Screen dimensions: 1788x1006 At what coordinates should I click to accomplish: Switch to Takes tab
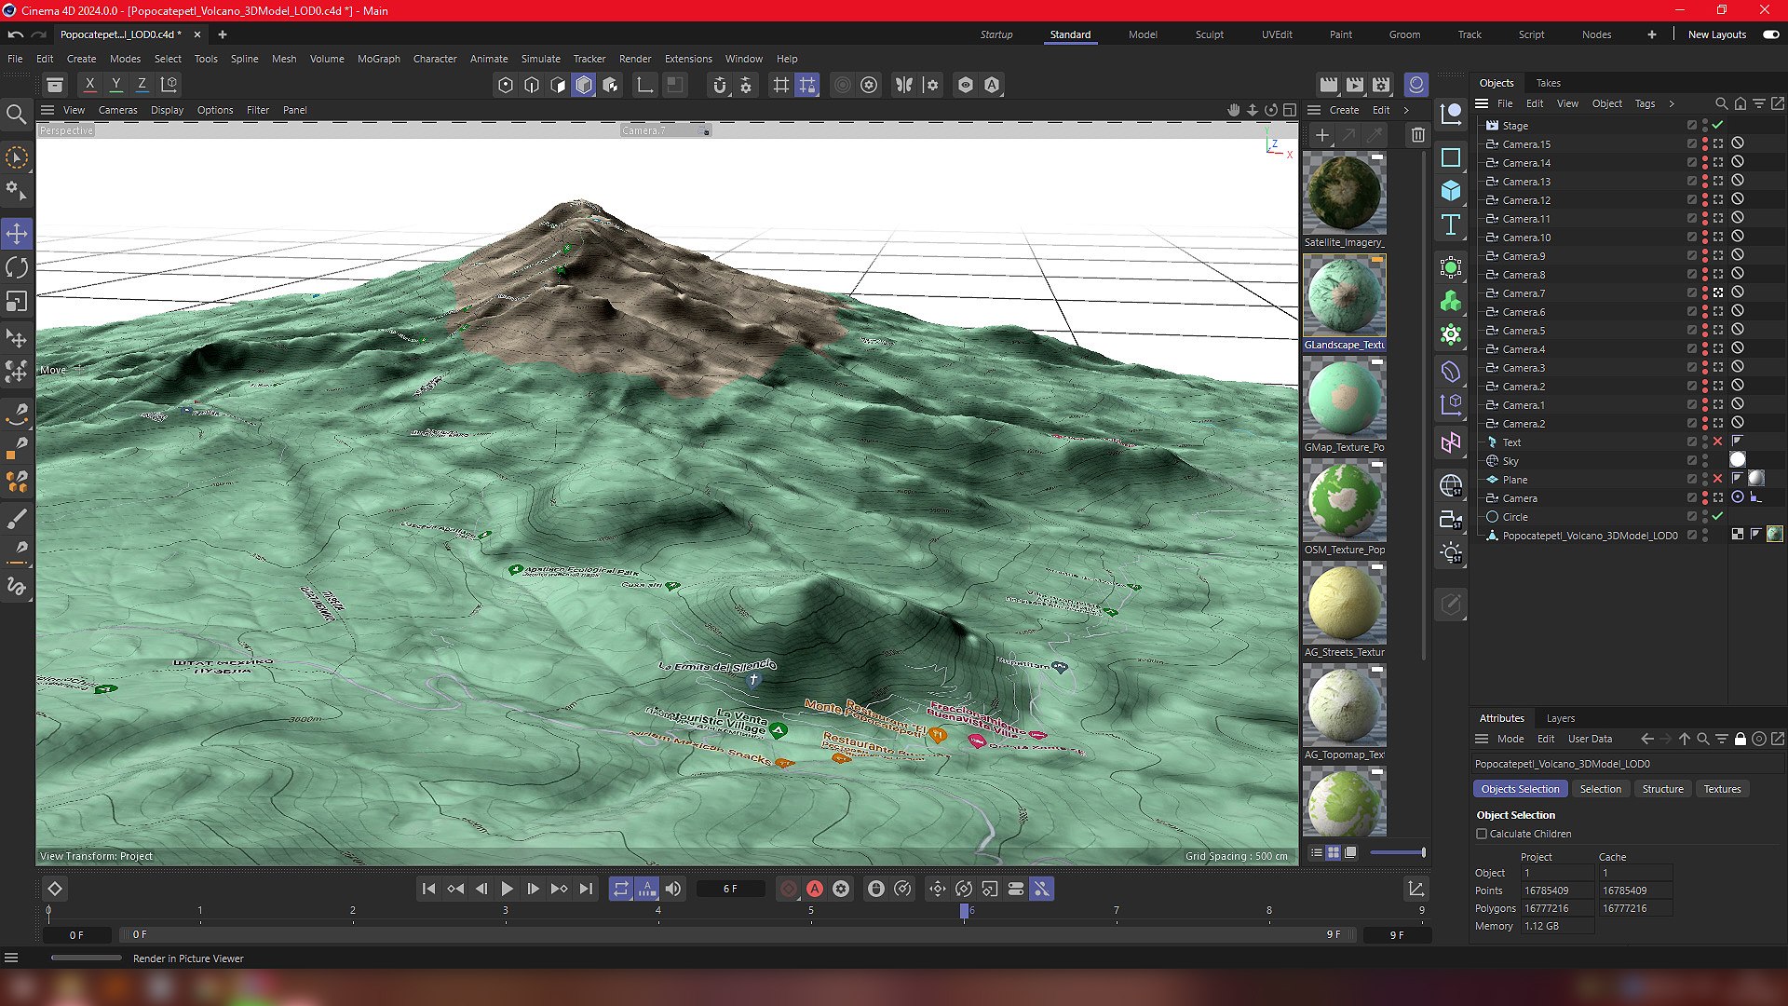(1548, 83)
